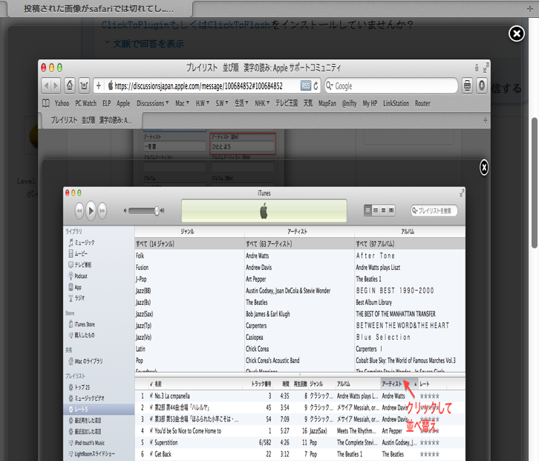The width and height of the screenshot is (539, 461).
Task: Expand the NHK bookmark folder
Action: coord(262,103)
